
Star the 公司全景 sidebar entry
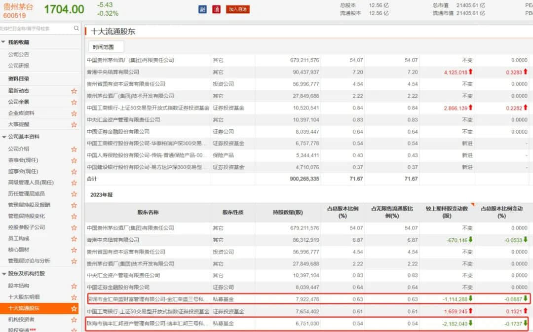[x=74, y=102]
